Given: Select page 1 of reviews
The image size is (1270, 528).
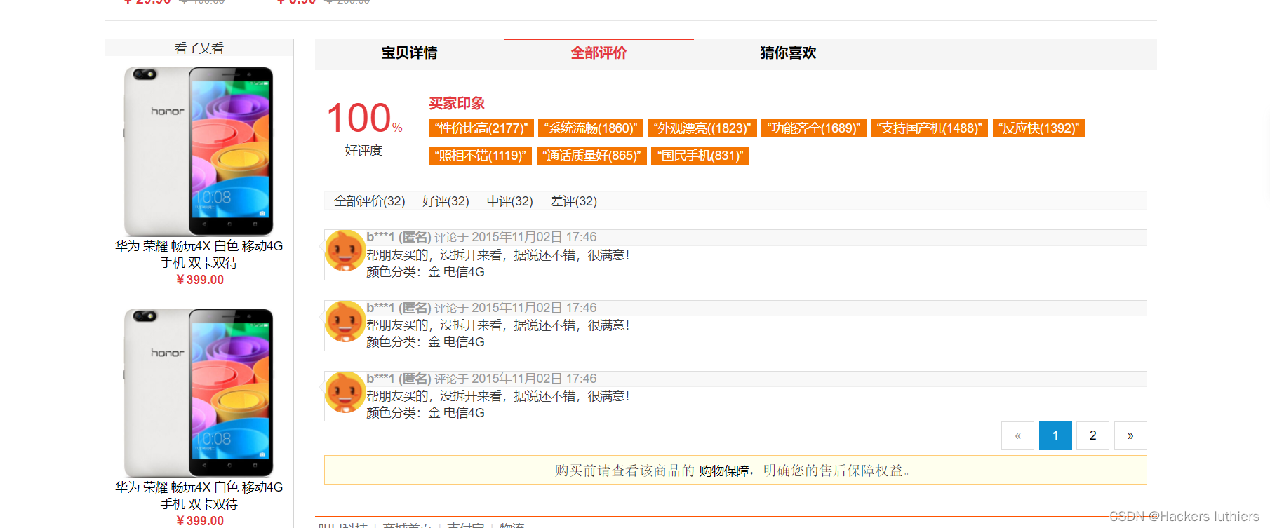Looking at the screenshot, I should click(x=1055, y=435).
